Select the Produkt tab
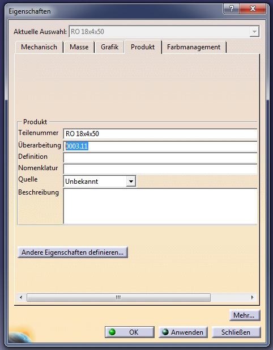This screenshot has width=273, height=350. coord(143,47)
